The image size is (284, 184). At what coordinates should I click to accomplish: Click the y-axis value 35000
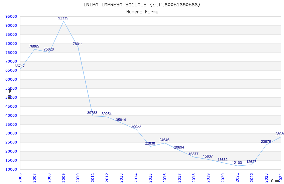click(11, 124)
